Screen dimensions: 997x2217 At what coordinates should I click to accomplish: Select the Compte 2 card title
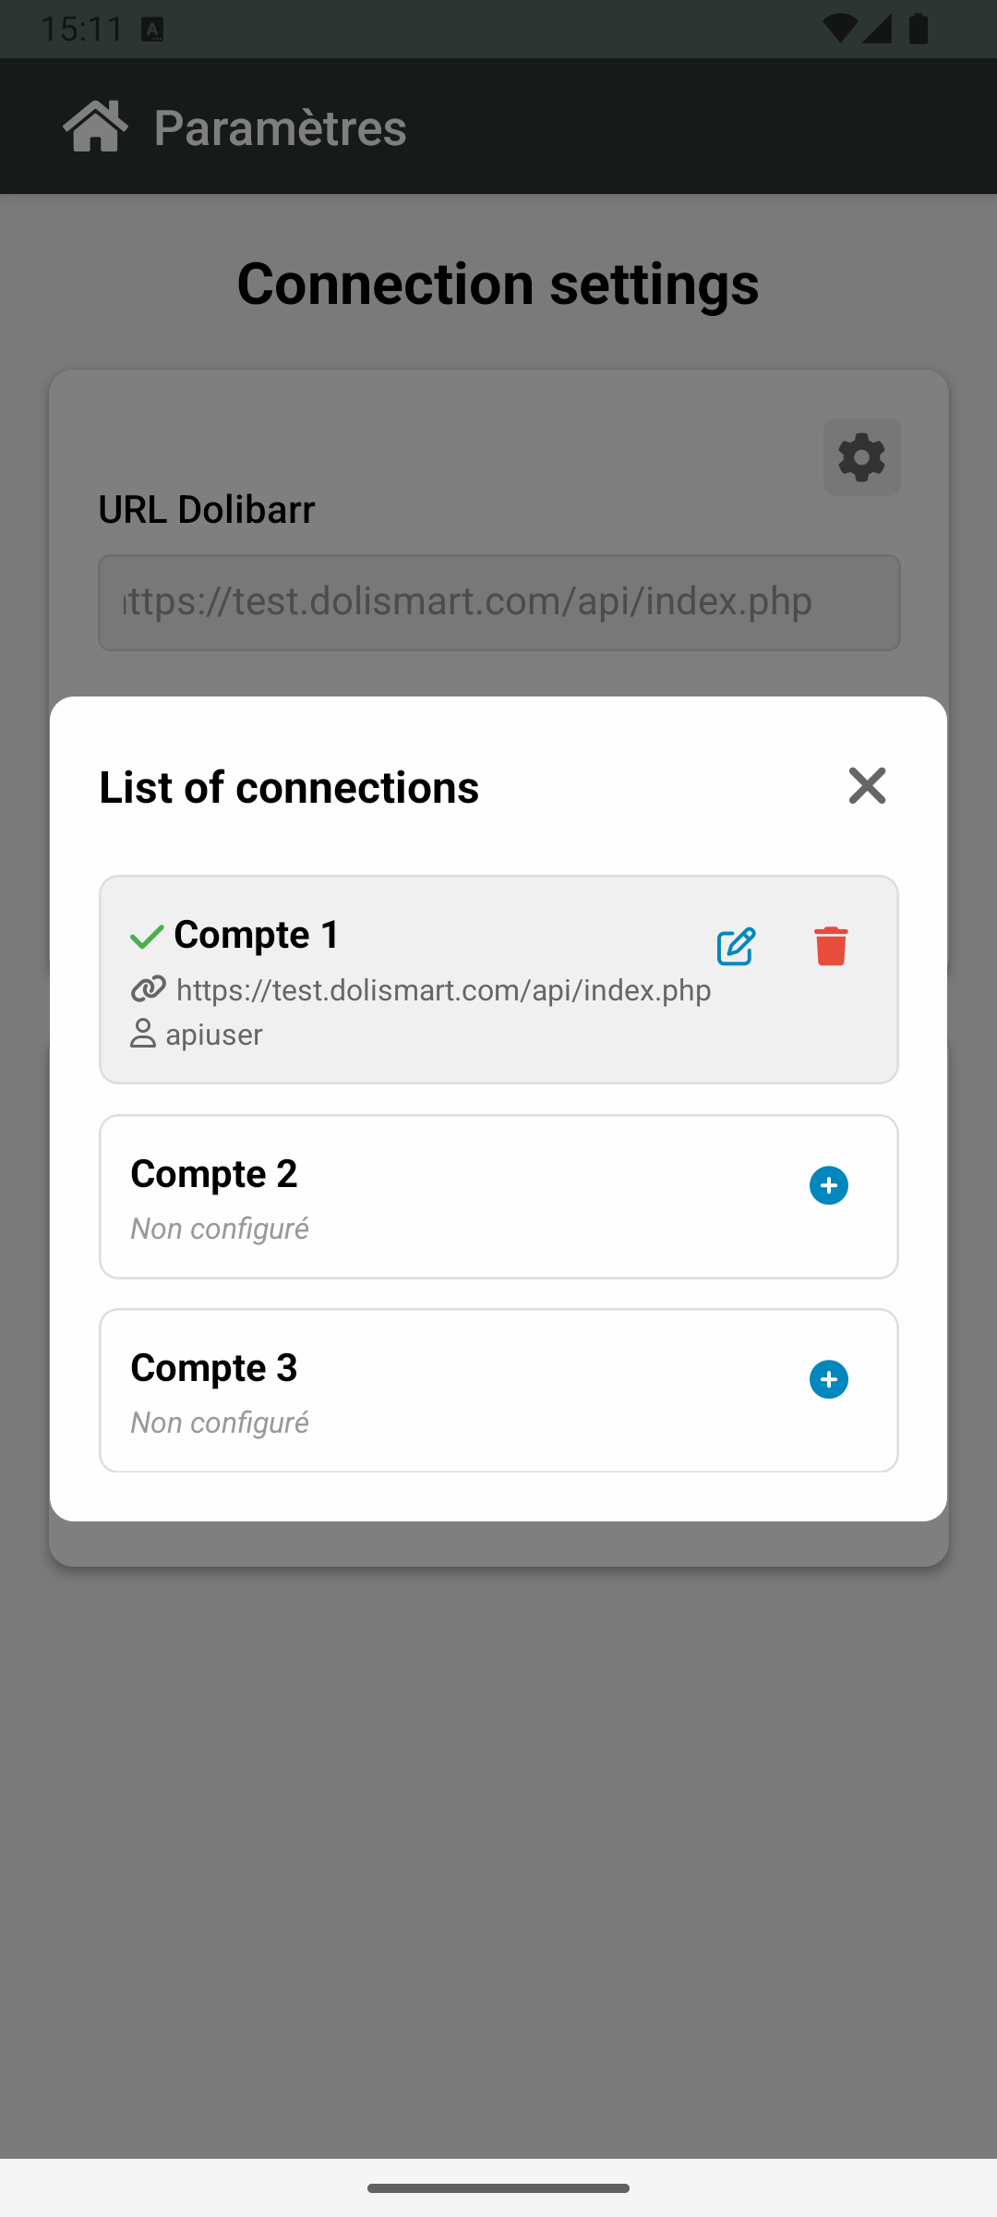tap(214, 1174)
